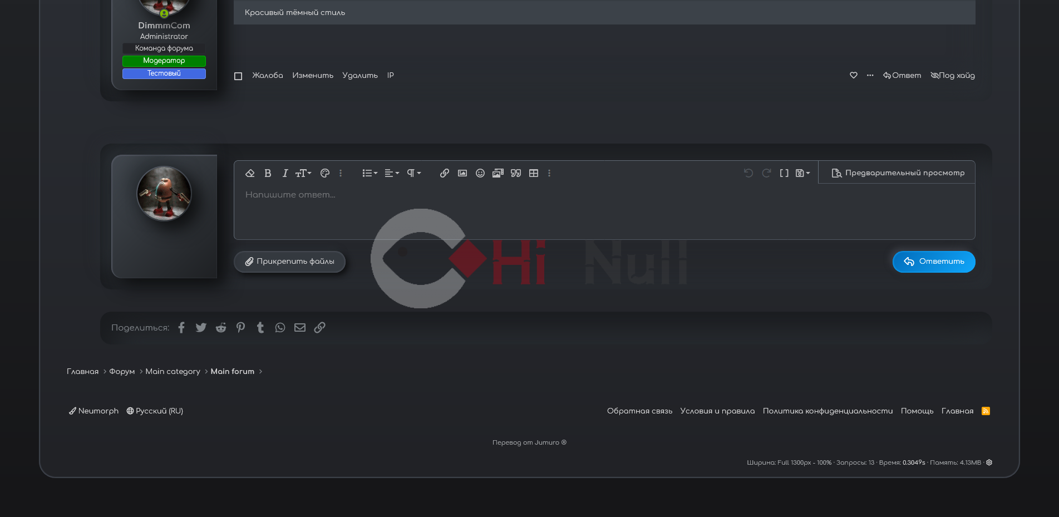Open the list options dropdown

pos(370,173)
